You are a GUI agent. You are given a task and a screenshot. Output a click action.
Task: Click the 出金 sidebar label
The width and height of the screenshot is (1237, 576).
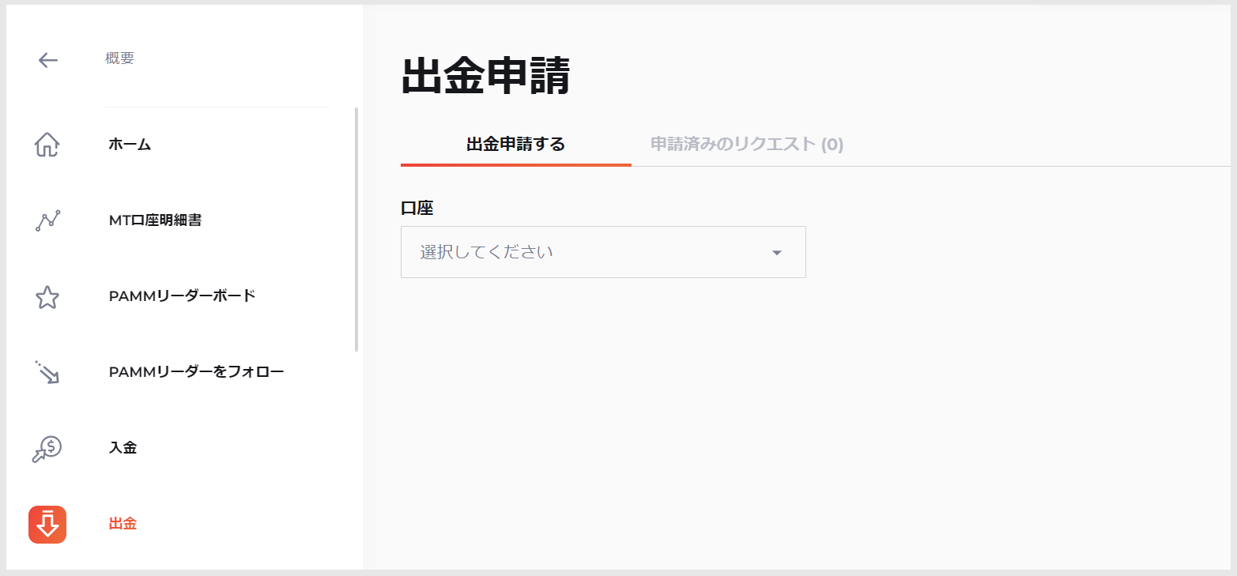tap(123, 523)
